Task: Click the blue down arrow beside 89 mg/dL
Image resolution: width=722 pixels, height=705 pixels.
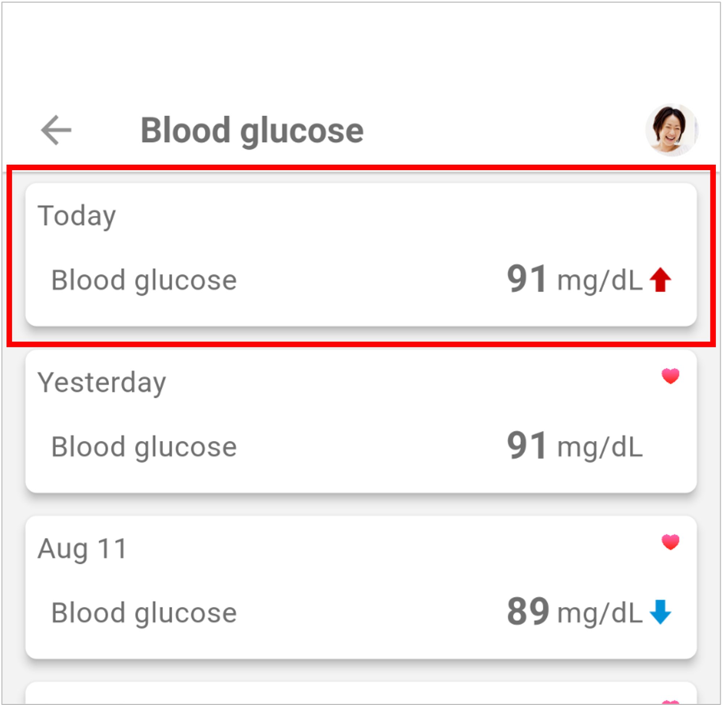Action: point(660,612)
